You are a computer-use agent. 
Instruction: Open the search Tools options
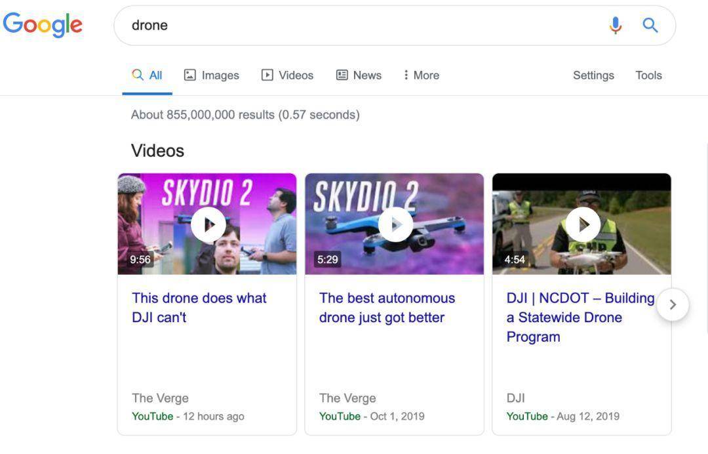pyautogui.click(x=648, y=75)
